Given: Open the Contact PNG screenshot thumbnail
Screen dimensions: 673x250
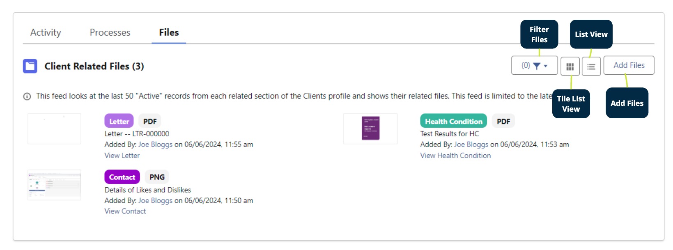Looking at the screenshot, I should pyautogui.click(x=54, y=185).
